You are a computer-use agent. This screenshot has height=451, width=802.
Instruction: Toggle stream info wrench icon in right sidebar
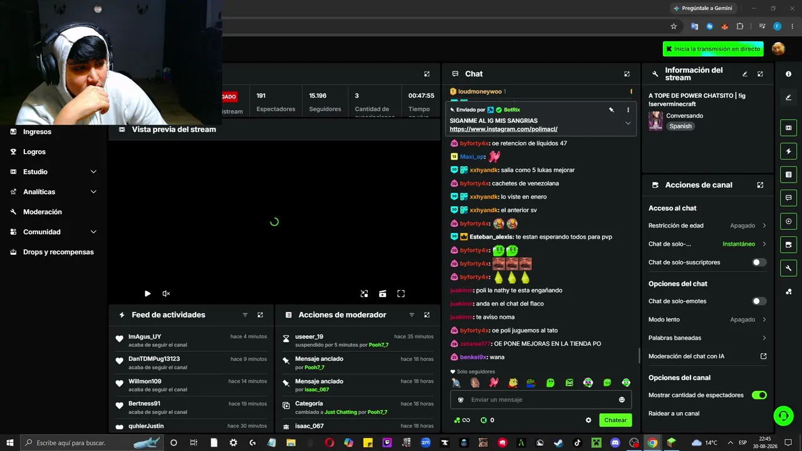click(x=788, y=268)
